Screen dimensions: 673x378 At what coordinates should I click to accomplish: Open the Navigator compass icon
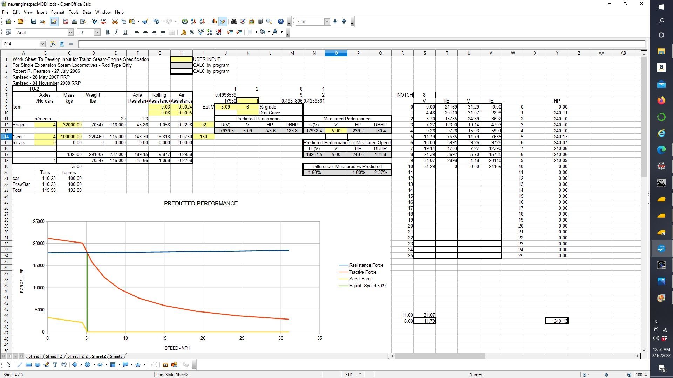(x=243, y=22)
